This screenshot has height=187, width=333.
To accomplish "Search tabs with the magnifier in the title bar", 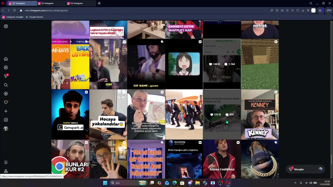I will click(311, 3).
